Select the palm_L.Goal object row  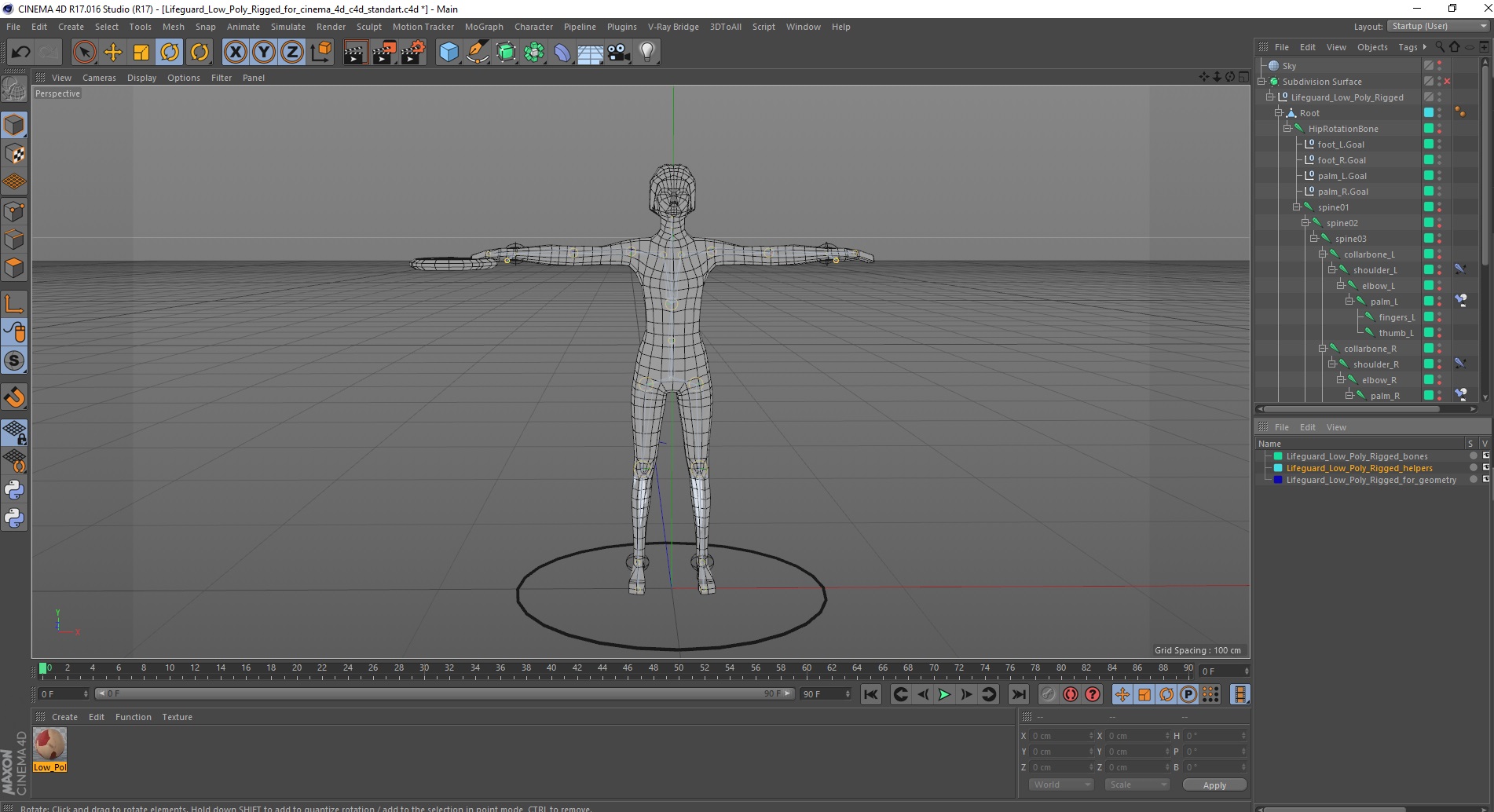click(x=1342, y=176)
